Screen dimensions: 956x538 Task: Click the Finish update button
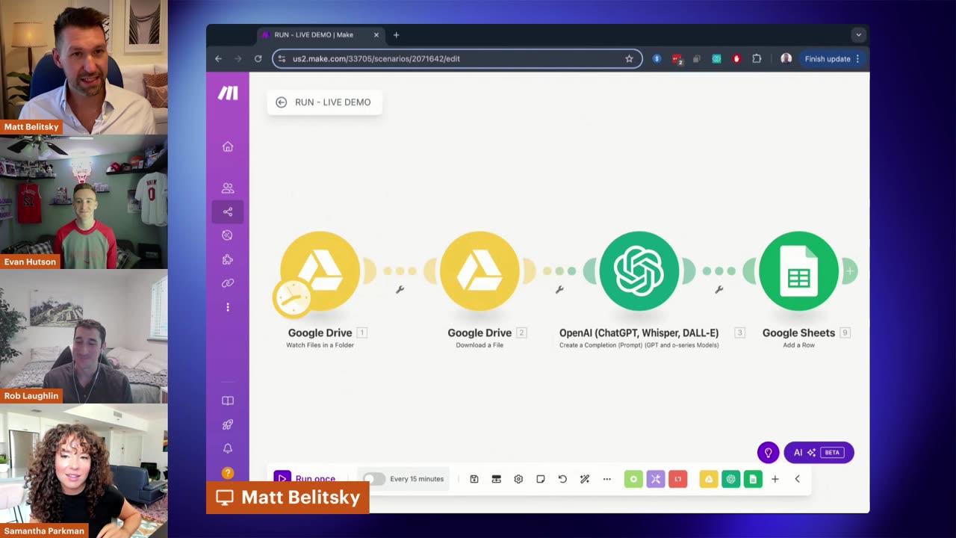832,59
